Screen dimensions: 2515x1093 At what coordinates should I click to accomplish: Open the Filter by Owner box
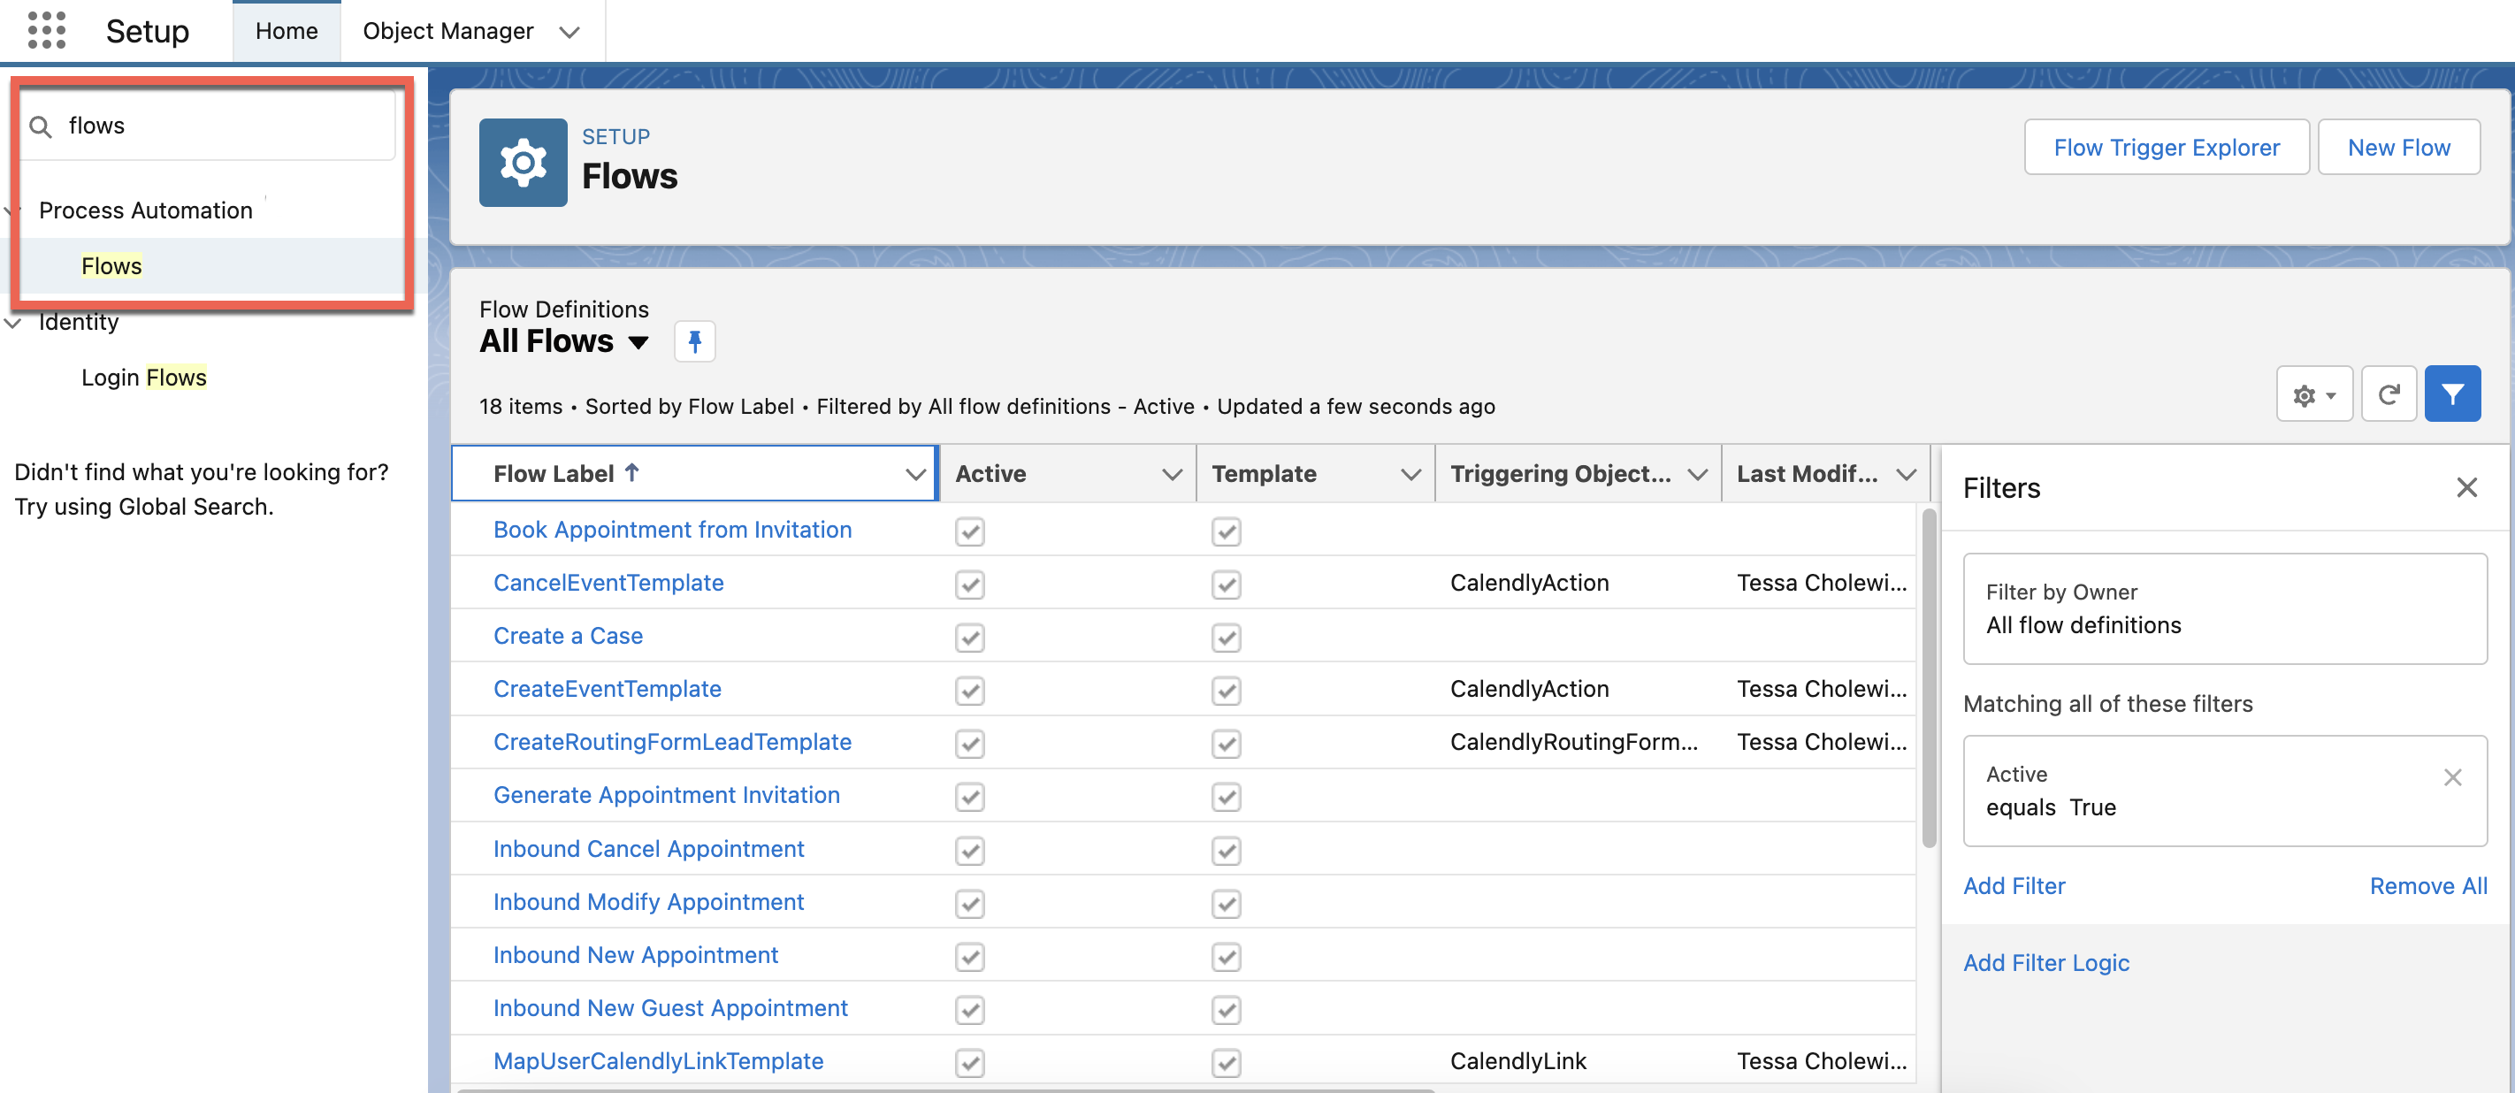pos(2224,609)
